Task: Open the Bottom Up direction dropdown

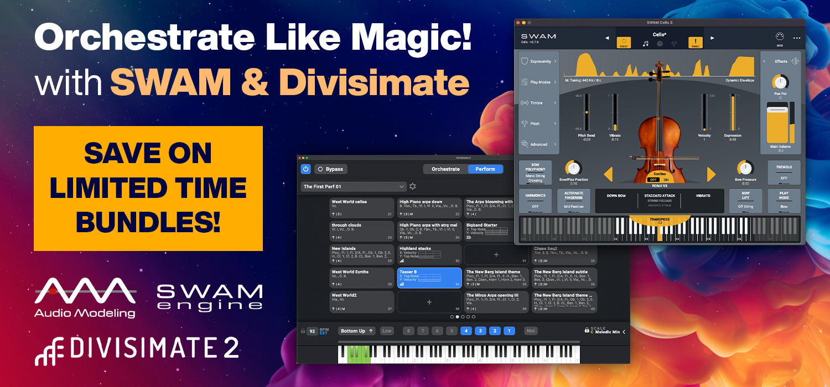Action: 357,331
